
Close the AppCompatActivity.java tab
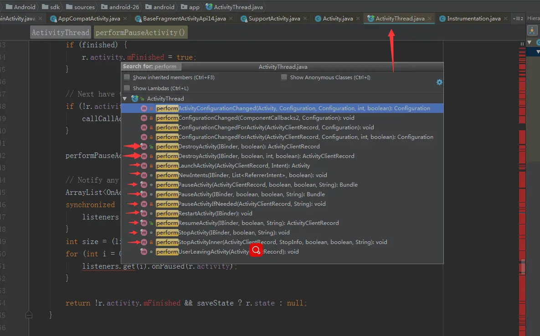(x=125, y=19)
